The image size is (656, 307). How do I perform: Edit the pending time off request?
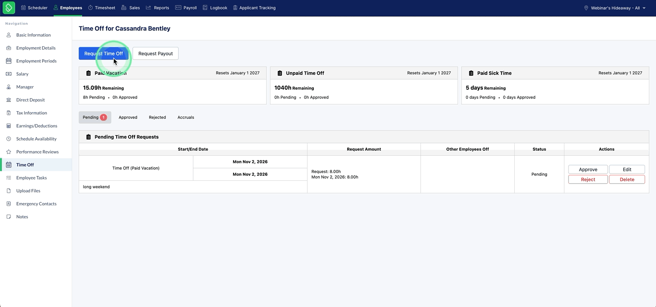tap(627, 169)
